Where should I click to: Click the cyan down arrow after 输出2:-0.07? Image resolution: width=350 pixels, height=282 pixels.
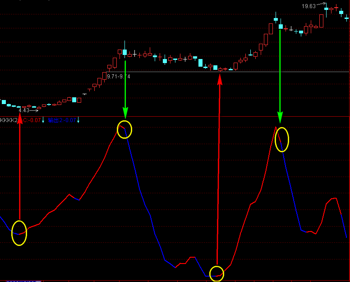click(x=78, y=121)
